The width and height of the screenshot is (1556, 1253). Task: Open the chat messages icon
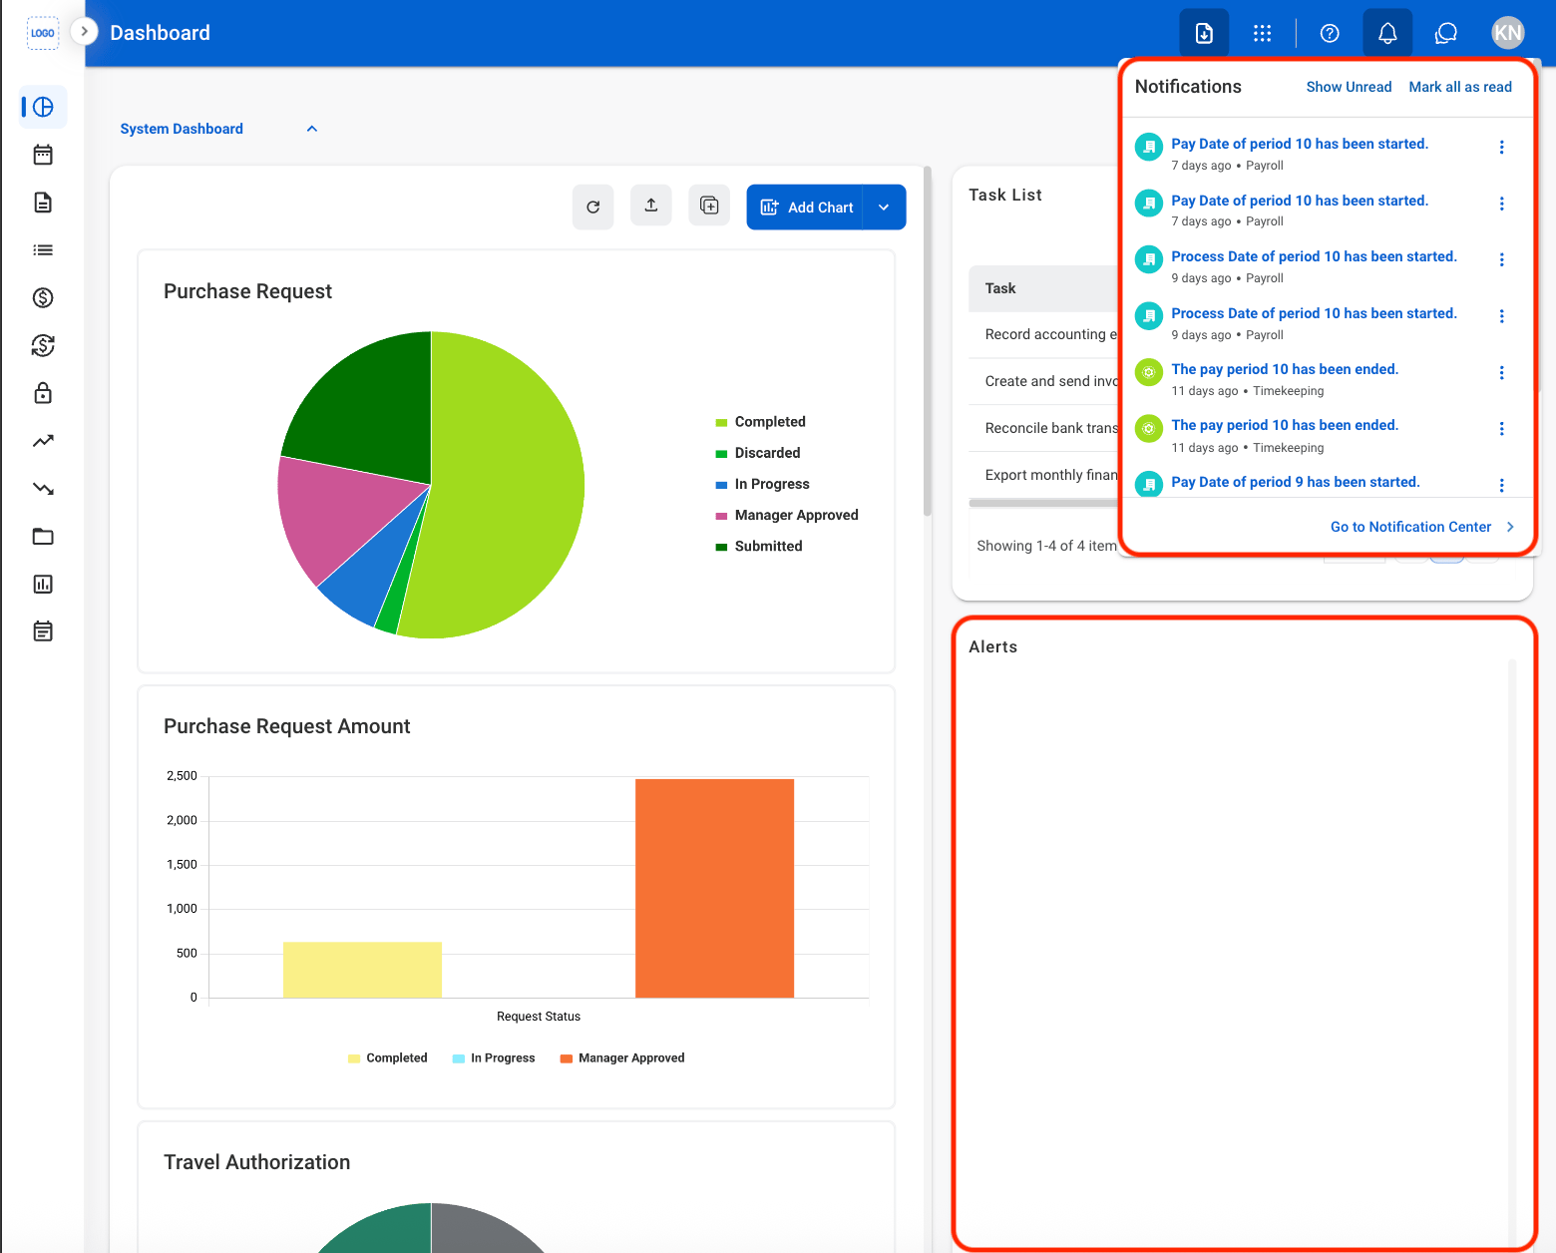1446,33
